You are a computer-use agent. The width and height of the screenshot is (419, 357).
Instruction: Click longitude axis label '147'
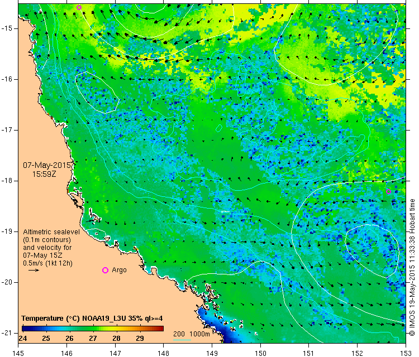115,353
